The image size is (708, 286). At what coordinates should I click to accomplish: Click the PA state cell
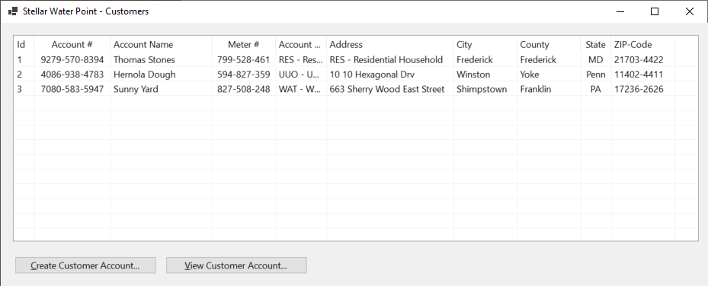point(595,89)
